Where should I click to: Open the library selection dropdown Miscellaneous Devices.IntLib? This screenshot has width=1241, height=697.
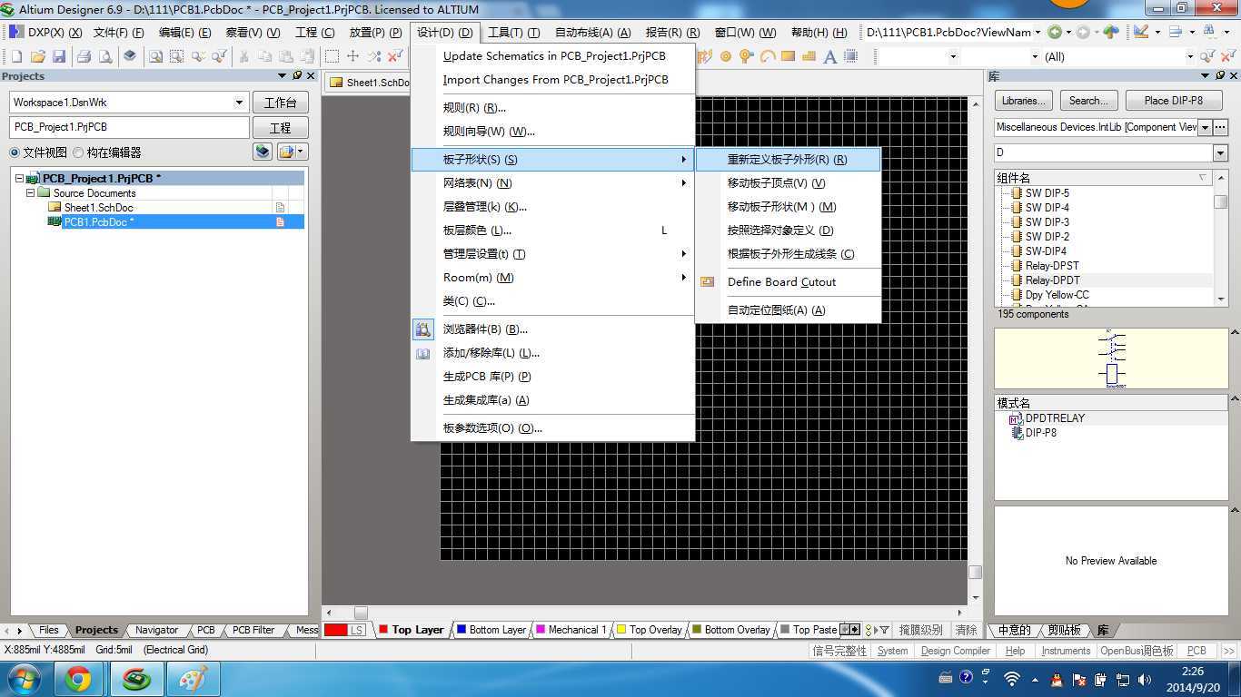tap(1206, 127)
